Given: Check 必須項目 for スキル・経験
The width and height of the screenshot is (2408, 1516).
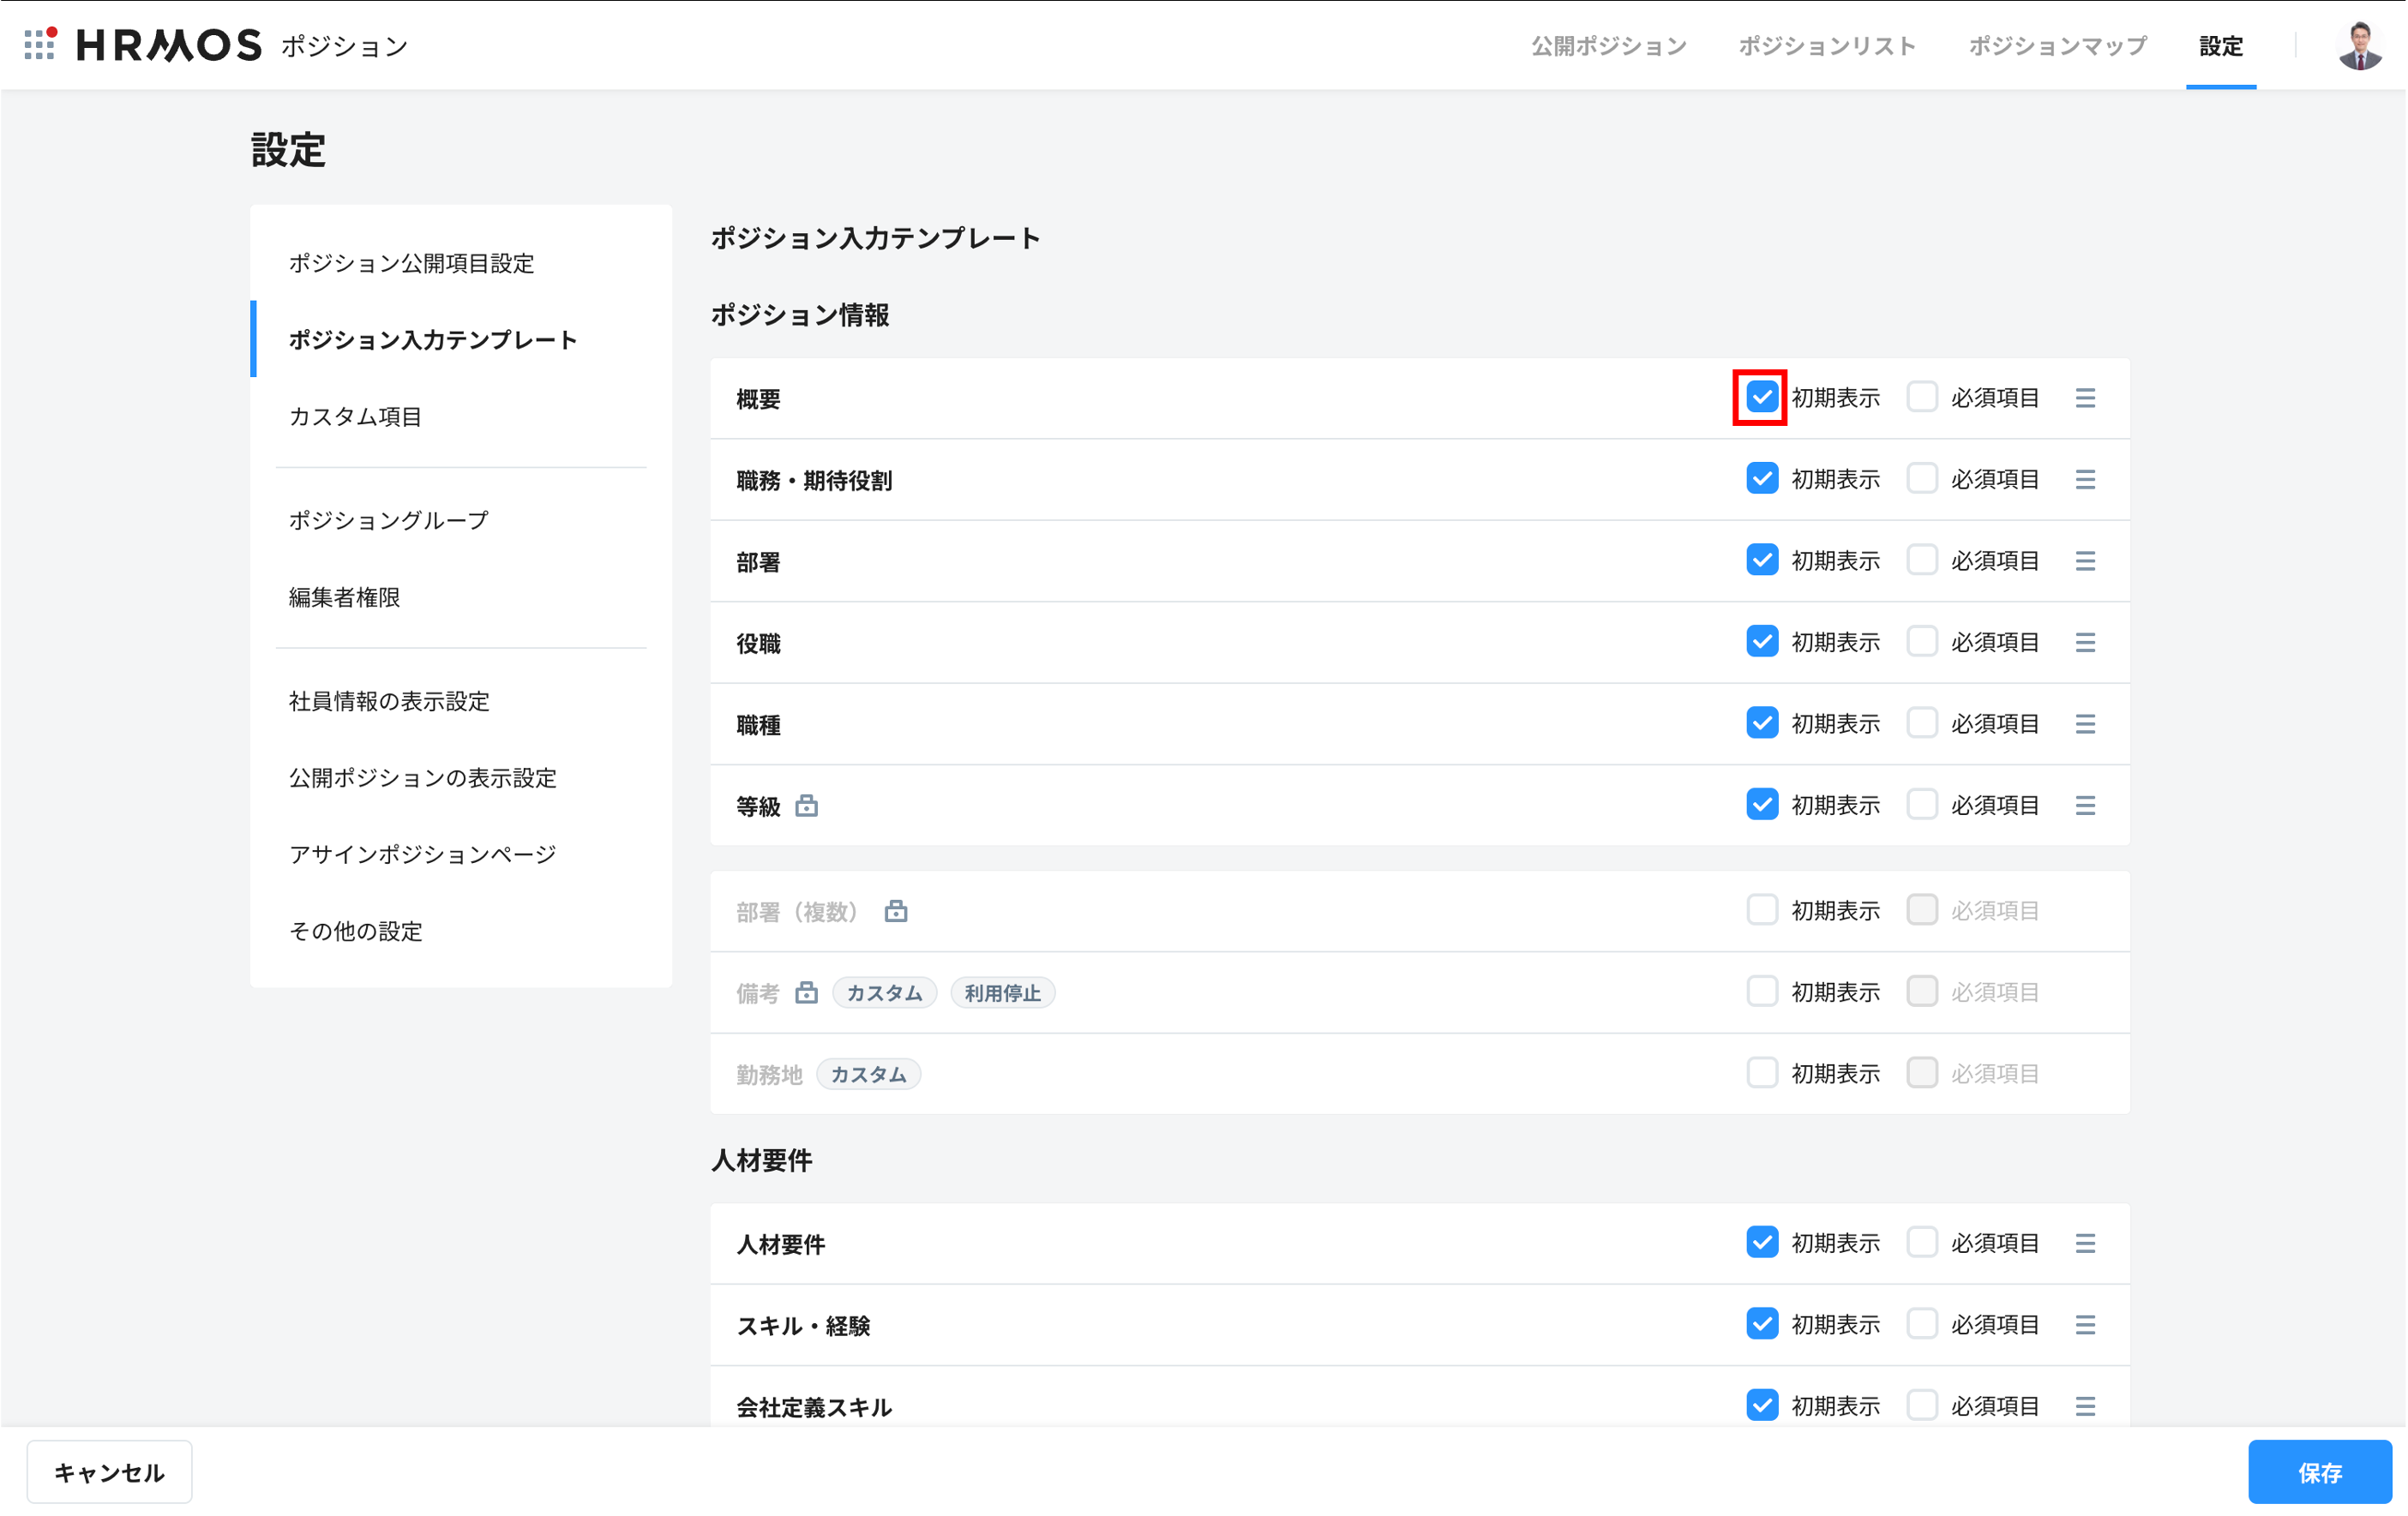Looking at the screenshot, I should [1922, 1324].
